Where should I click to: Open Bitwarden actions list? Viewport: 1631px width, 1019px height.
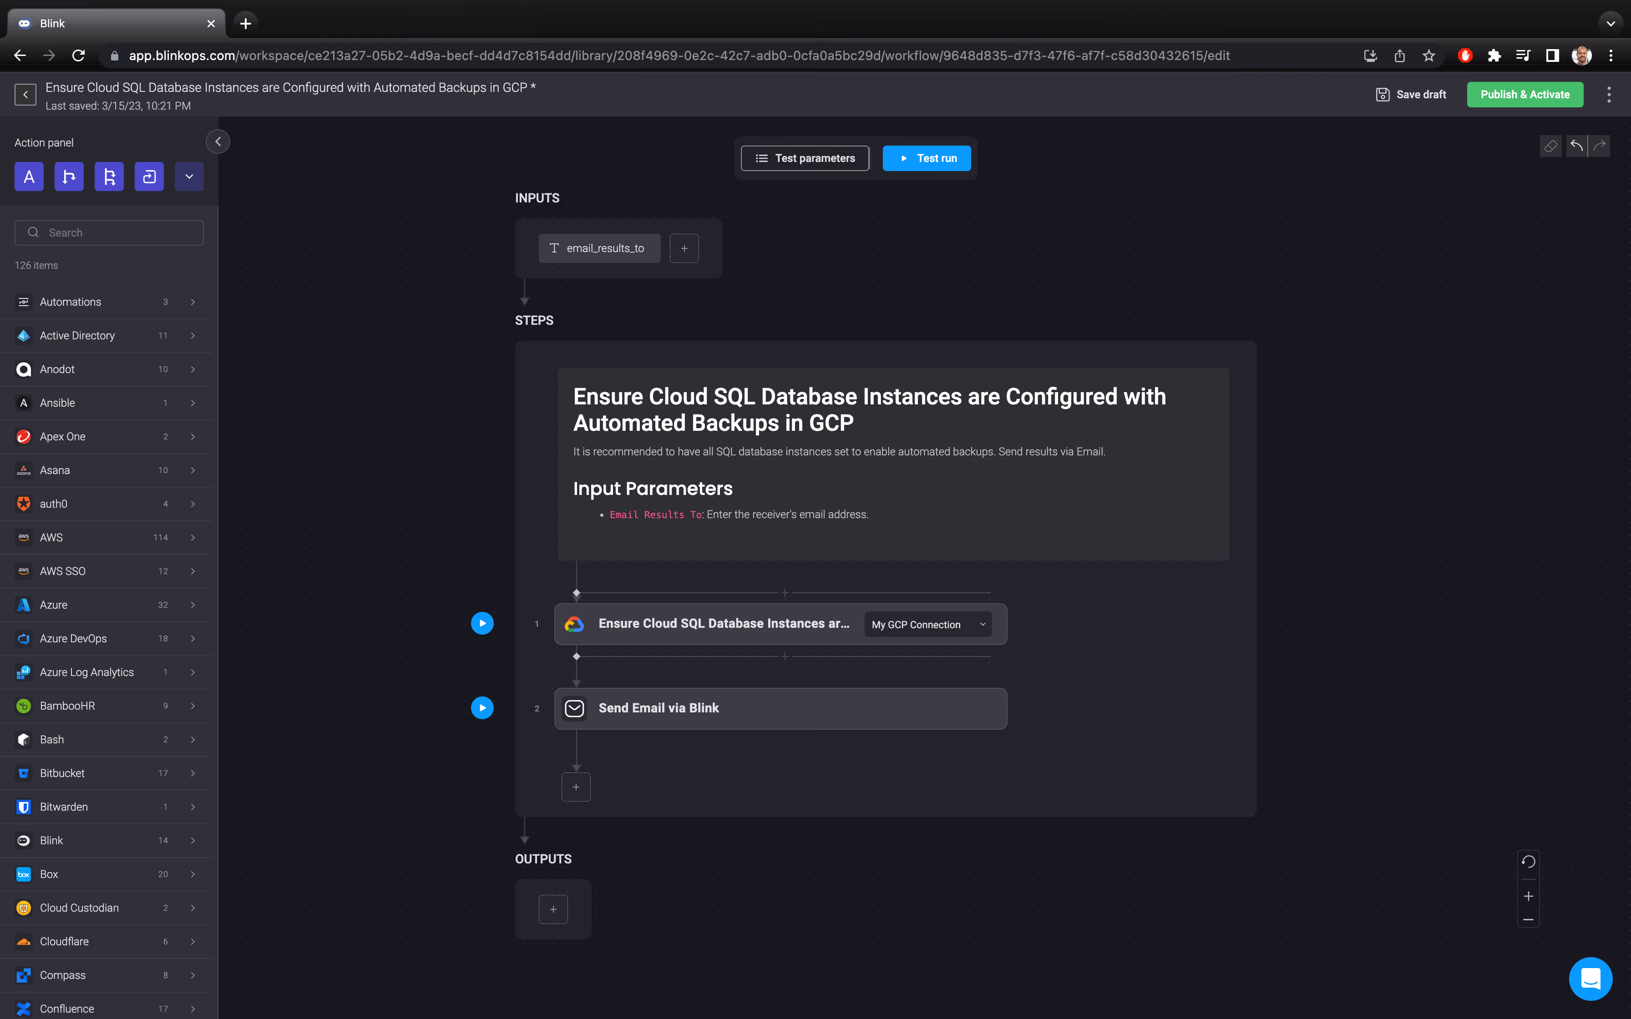106,807
